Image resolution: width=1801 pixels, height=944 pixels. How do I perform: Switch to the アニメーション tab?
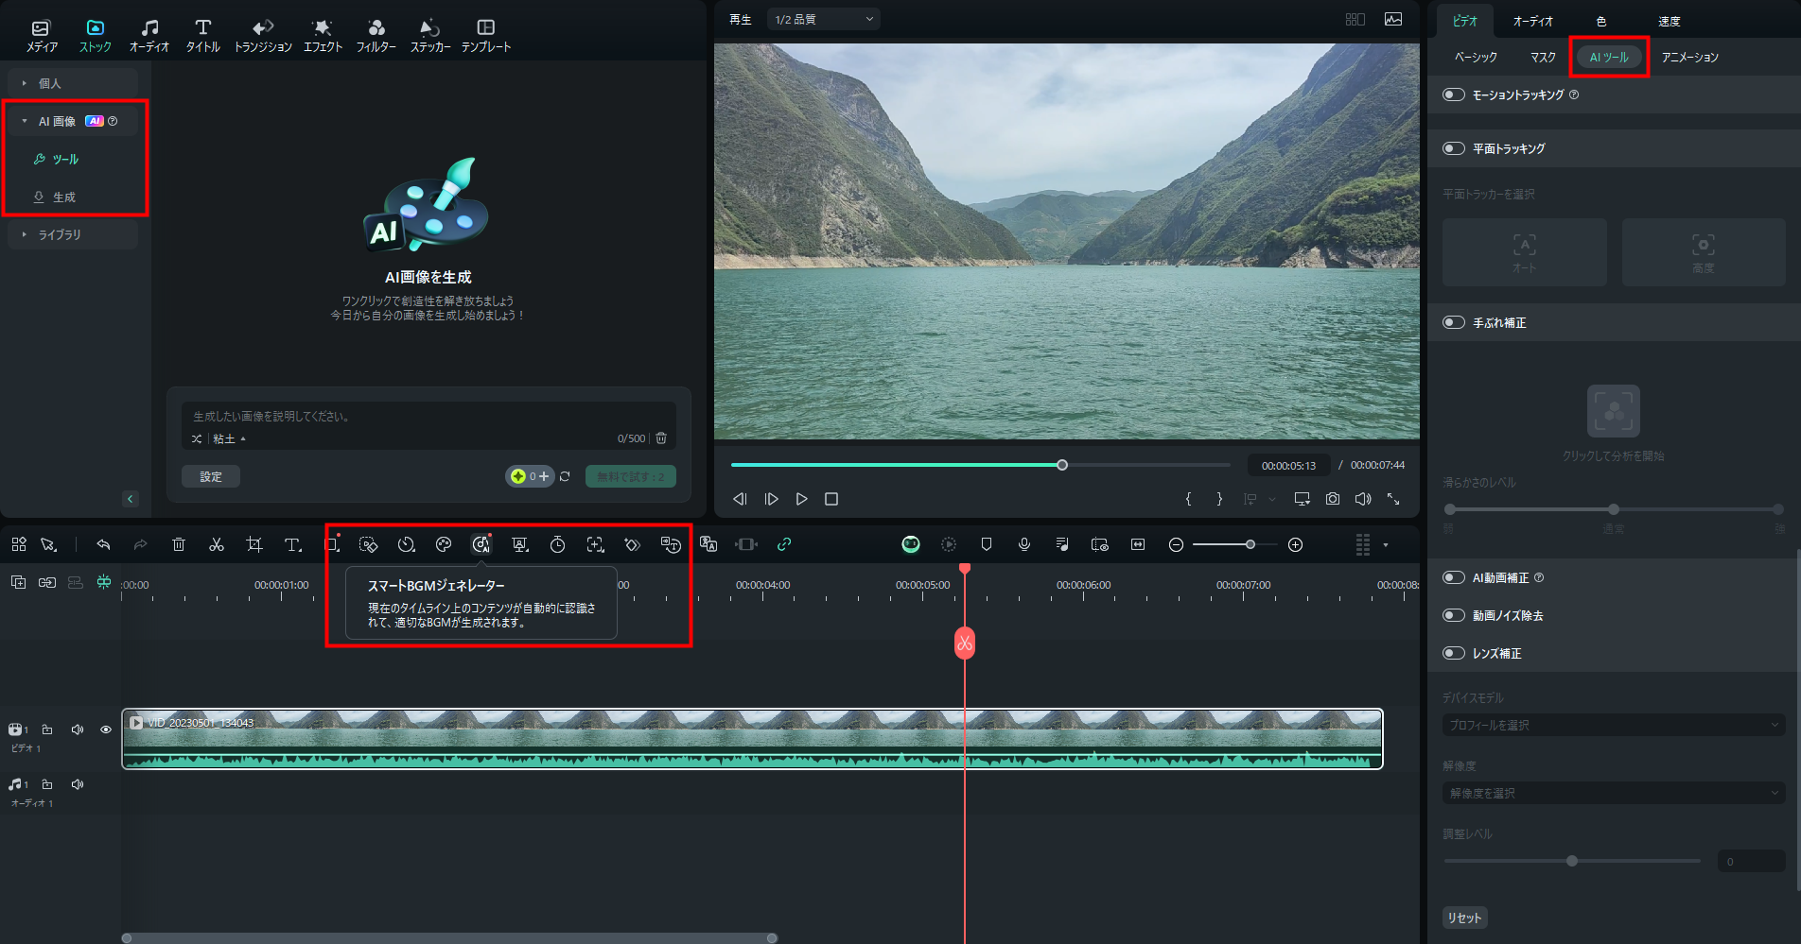pos(1689,58)
